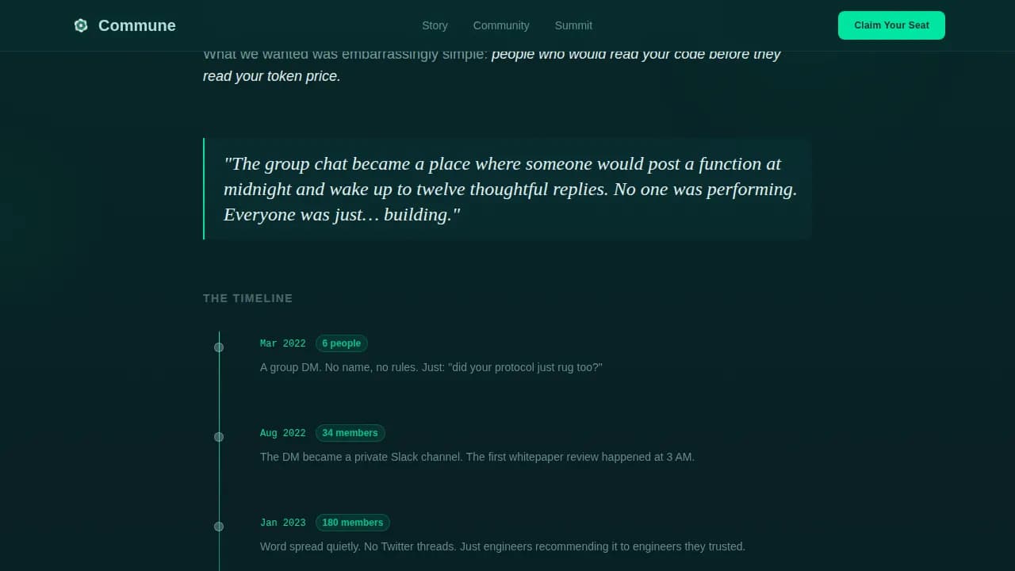Image resolution: width=1015 pixels, height=571 pixels.
Task: Click the "34 members" badge
Action: pos(350,433)
